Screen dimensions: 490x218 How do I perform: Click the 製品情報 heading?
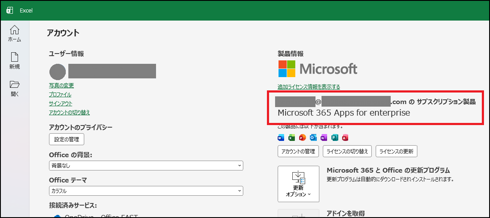tap(291, 54)
